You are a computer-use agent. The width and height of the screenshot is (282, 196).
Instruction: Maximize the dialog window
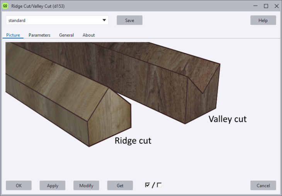(266, 6)
